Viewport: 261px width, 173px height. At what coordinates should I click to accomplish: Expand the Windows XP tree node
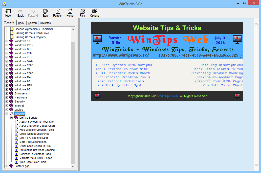coord(7,69)
